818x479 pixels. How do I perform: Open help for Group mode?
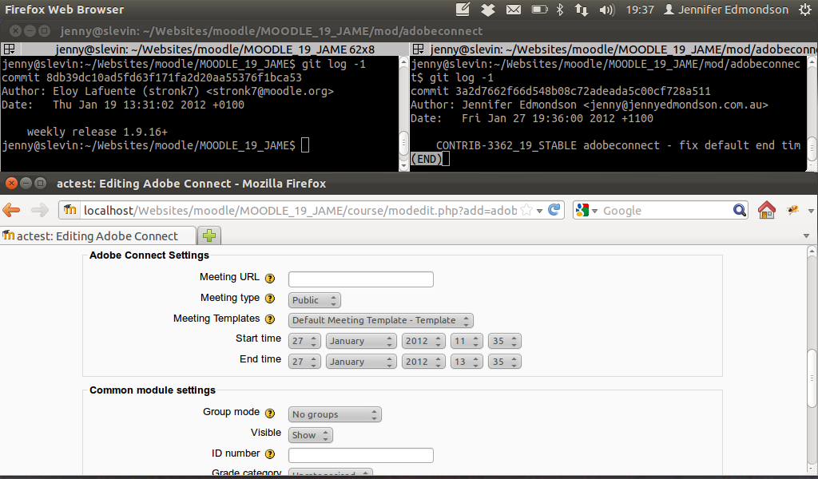(270, 414)
